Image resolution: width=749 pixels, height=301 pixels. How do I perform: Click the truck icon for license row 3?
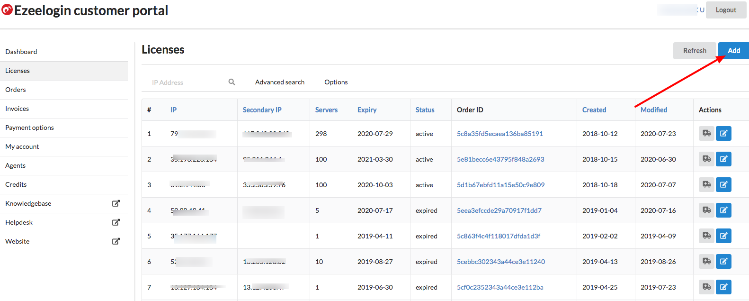(x=706, y=185)
